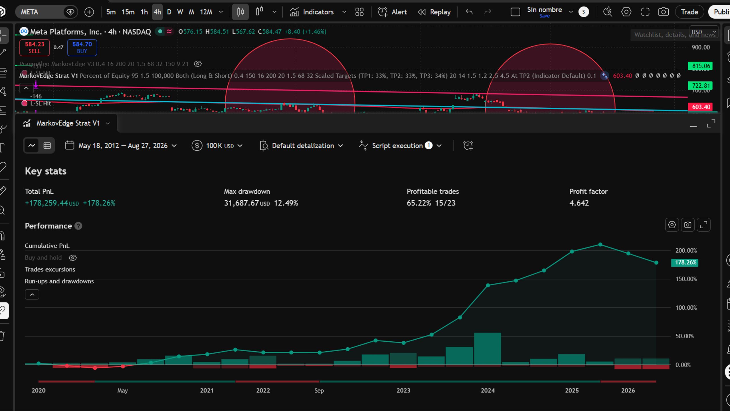The image size is (730, 411).
Task: Create an Alert
Action: pos(393,12)
